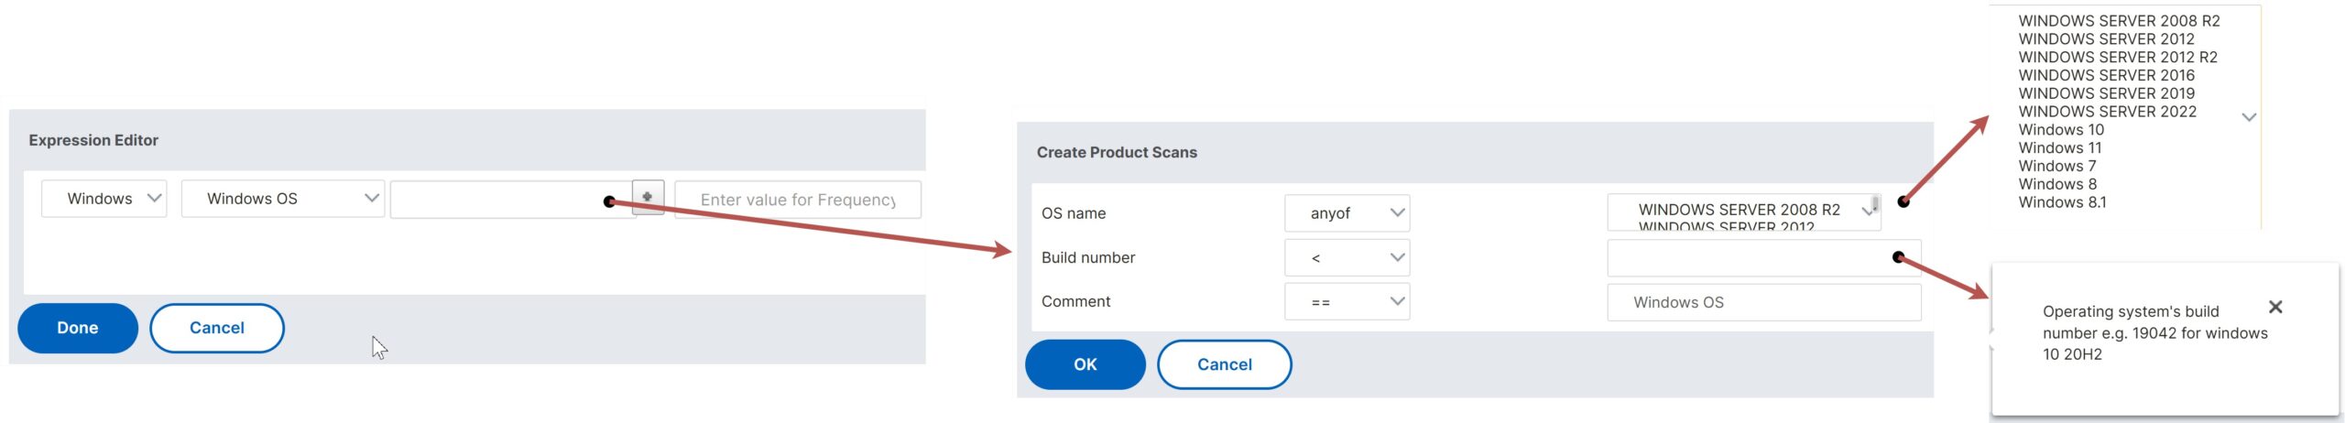Select WINDOWS SERVER 2012 R2 option
Image resolution: width=2345 pixels, height=423 pixels.
(x=2118, y=57)
